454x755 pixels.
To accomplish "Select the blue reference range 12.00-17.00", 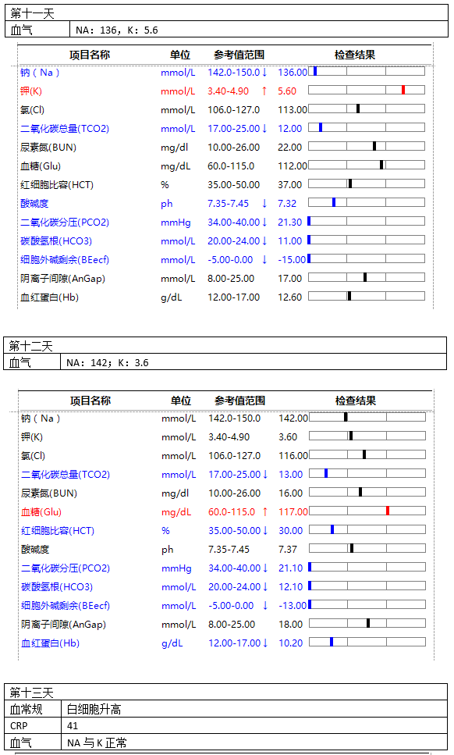I will [234, 644].
